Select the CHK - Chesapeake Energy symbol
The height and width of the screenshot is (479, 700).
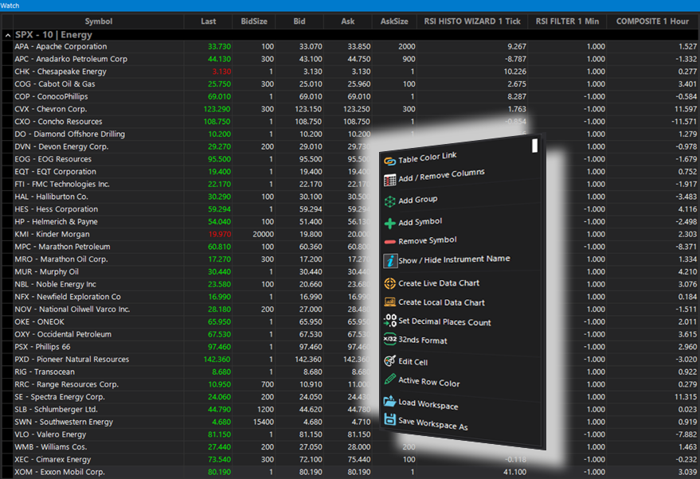61,72
